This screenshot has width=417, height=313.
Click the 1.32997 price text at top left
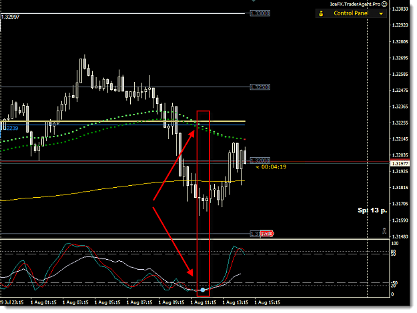11,17
